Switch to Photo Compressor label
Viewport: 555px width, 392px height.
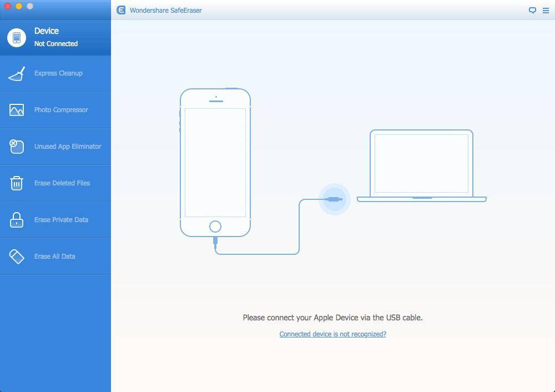pos(61,110)
